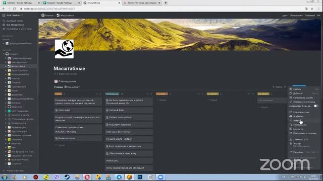Open Снять клип card
Viewport: 323px width, 181px height.
pos(78,110)
